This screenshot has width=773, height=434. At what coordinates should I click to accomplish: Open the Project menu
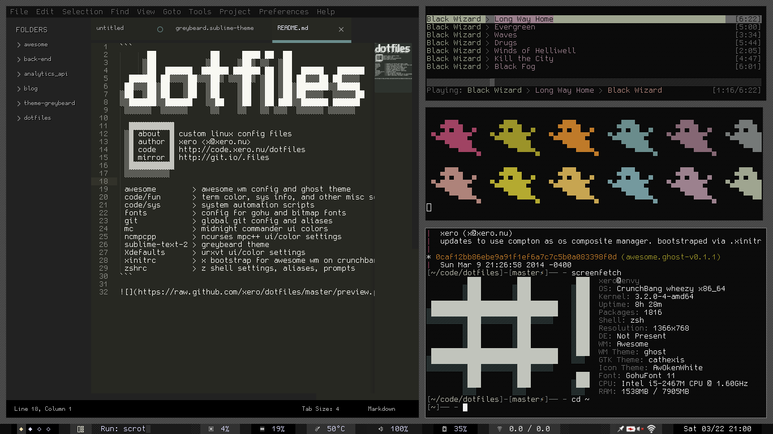[x=235, y=11]
